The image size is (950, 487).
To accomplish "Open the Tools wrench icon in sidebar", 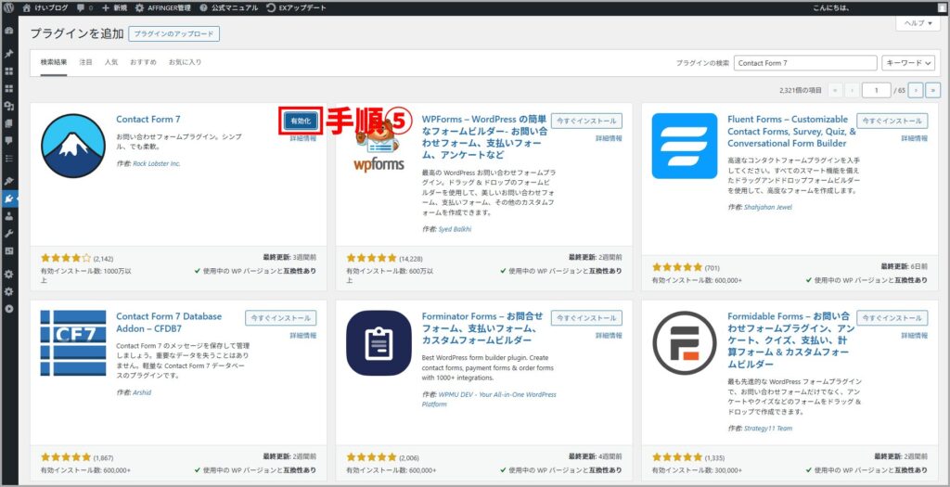I will coord(9,233).
